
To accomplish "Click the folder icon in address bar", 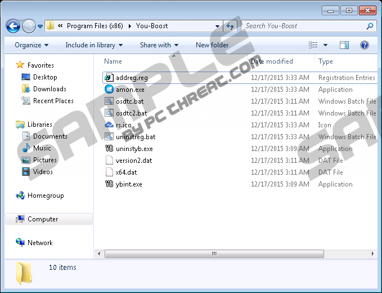I will click(x=51, y=25).
